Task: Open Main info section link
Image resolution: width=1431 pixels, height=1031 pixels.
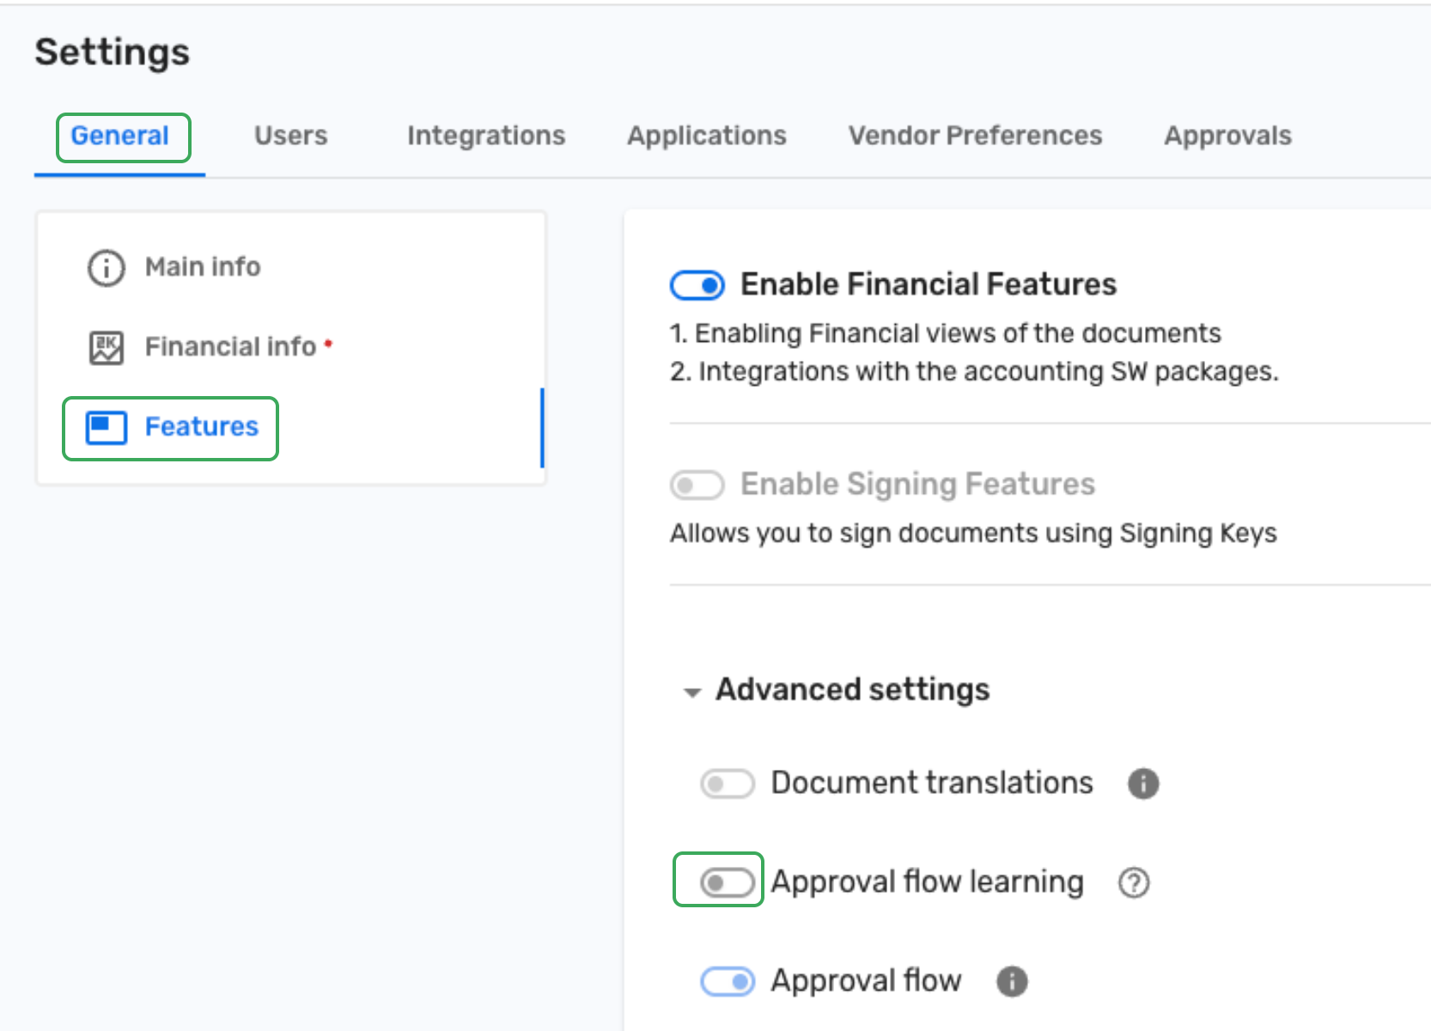Action: click(203, 267)
